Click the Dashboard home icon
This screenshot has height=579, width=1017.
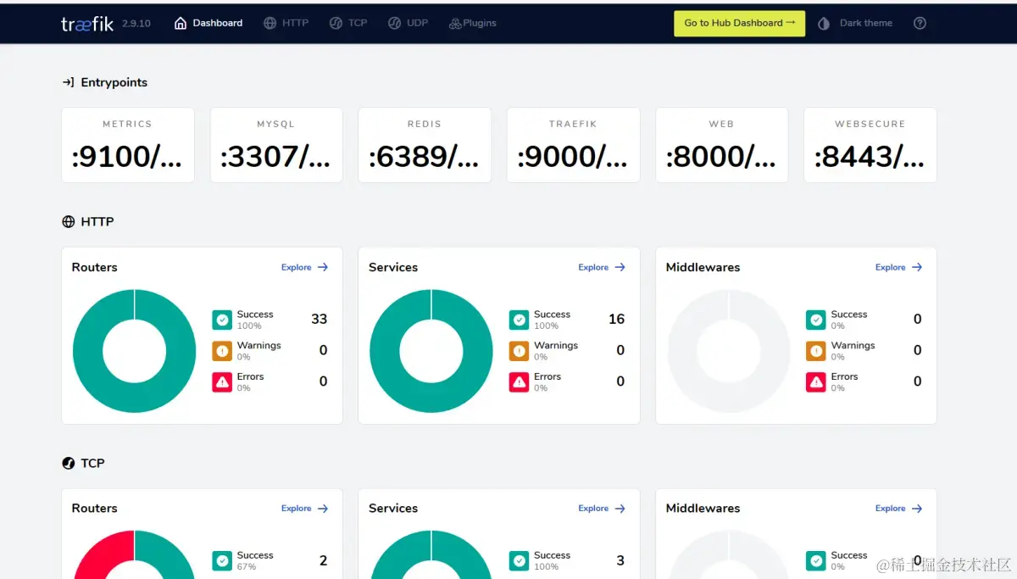click(x=181, y=23)
